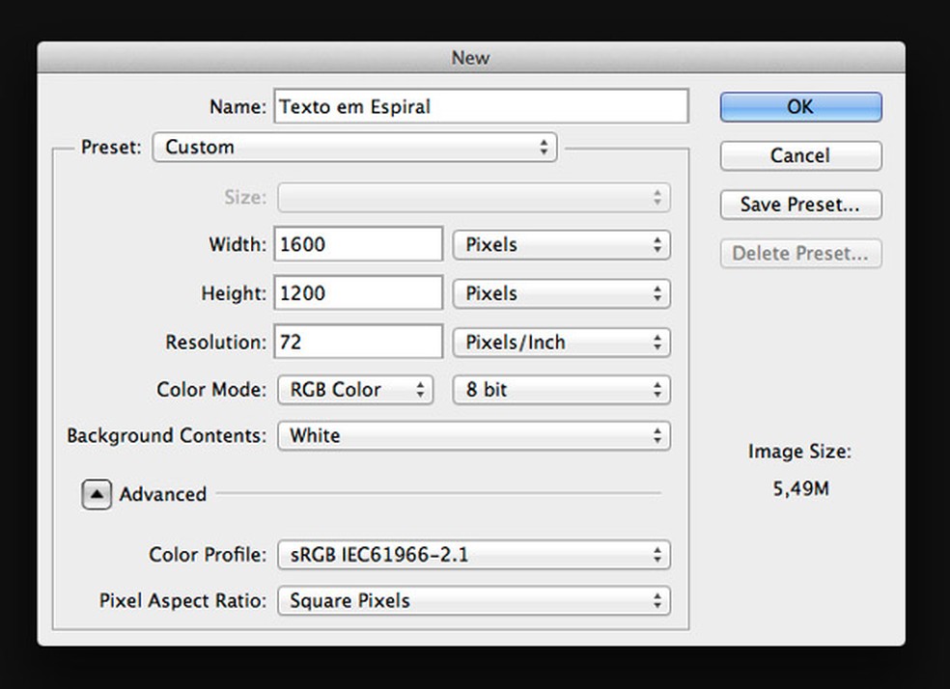Open the 8 bit depth dropdown

(x=561, y=390)
